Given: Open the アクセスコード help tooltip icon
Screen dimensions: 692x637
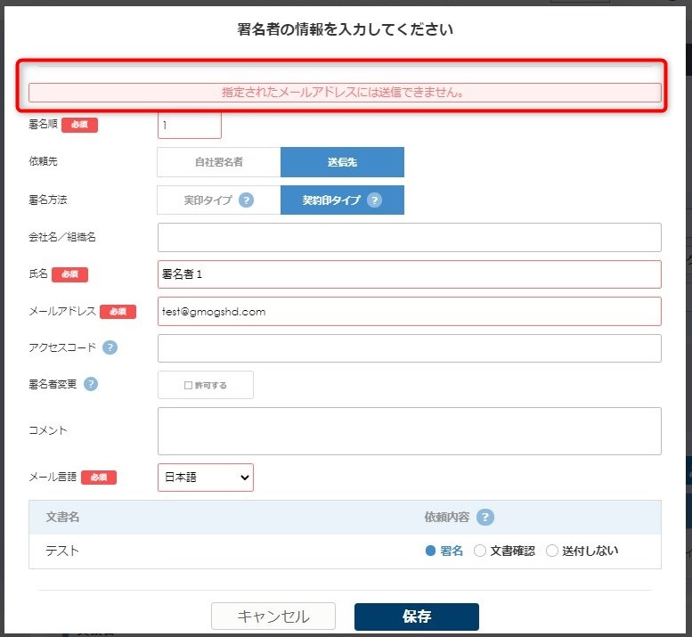Looking at the screenshot, I should coord(110,347).
